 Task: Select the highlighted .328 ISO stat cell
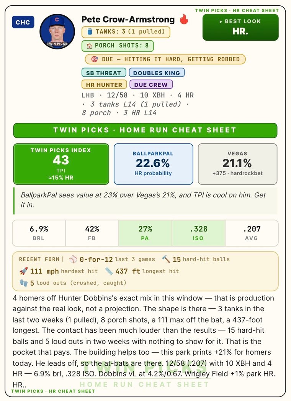(198, 233)
